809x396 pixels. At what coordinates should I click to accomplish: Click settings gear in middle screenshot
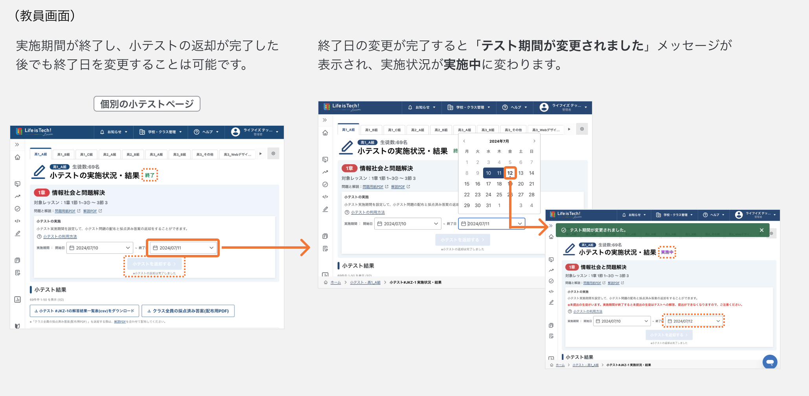click(582, 129)
